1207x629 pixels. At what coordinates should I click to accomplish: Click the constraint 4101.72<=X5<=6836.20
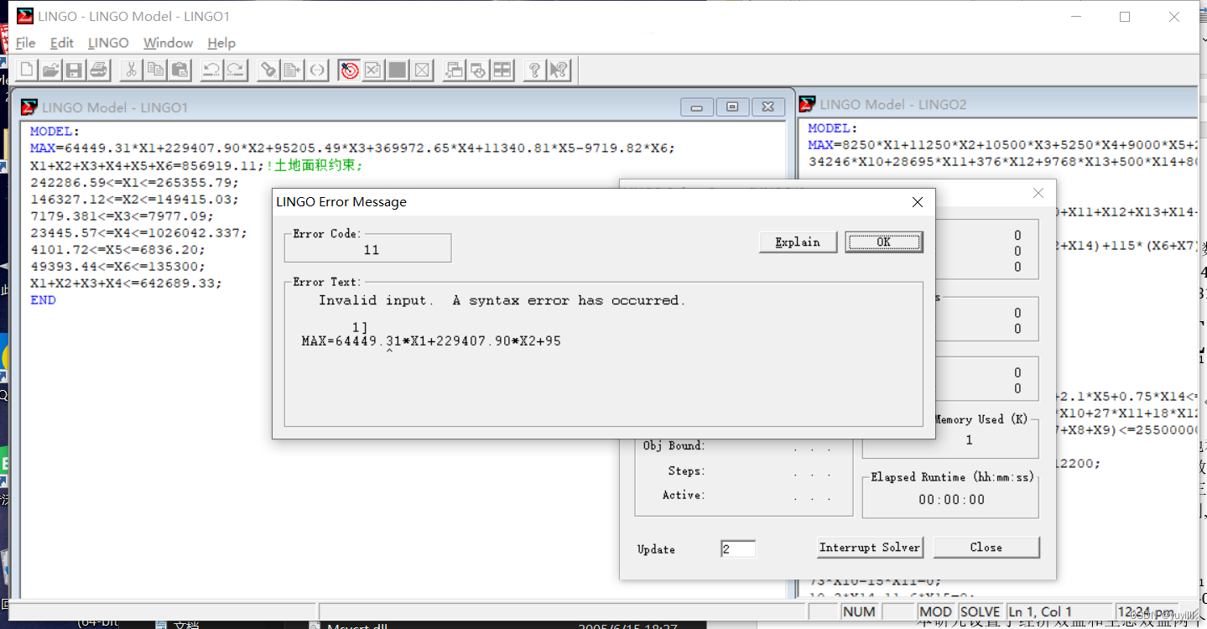point(117,249)
